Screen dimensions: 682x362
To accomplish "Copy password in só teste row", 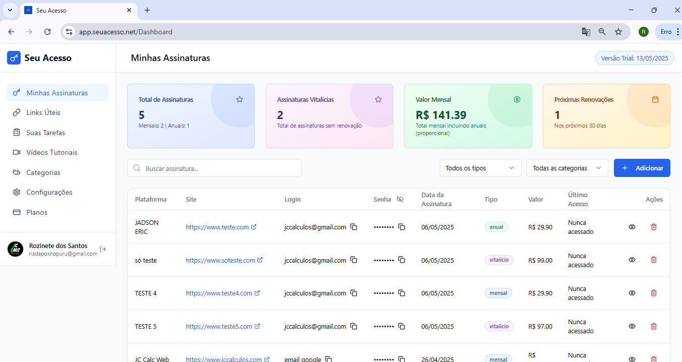I will point(402,260).
